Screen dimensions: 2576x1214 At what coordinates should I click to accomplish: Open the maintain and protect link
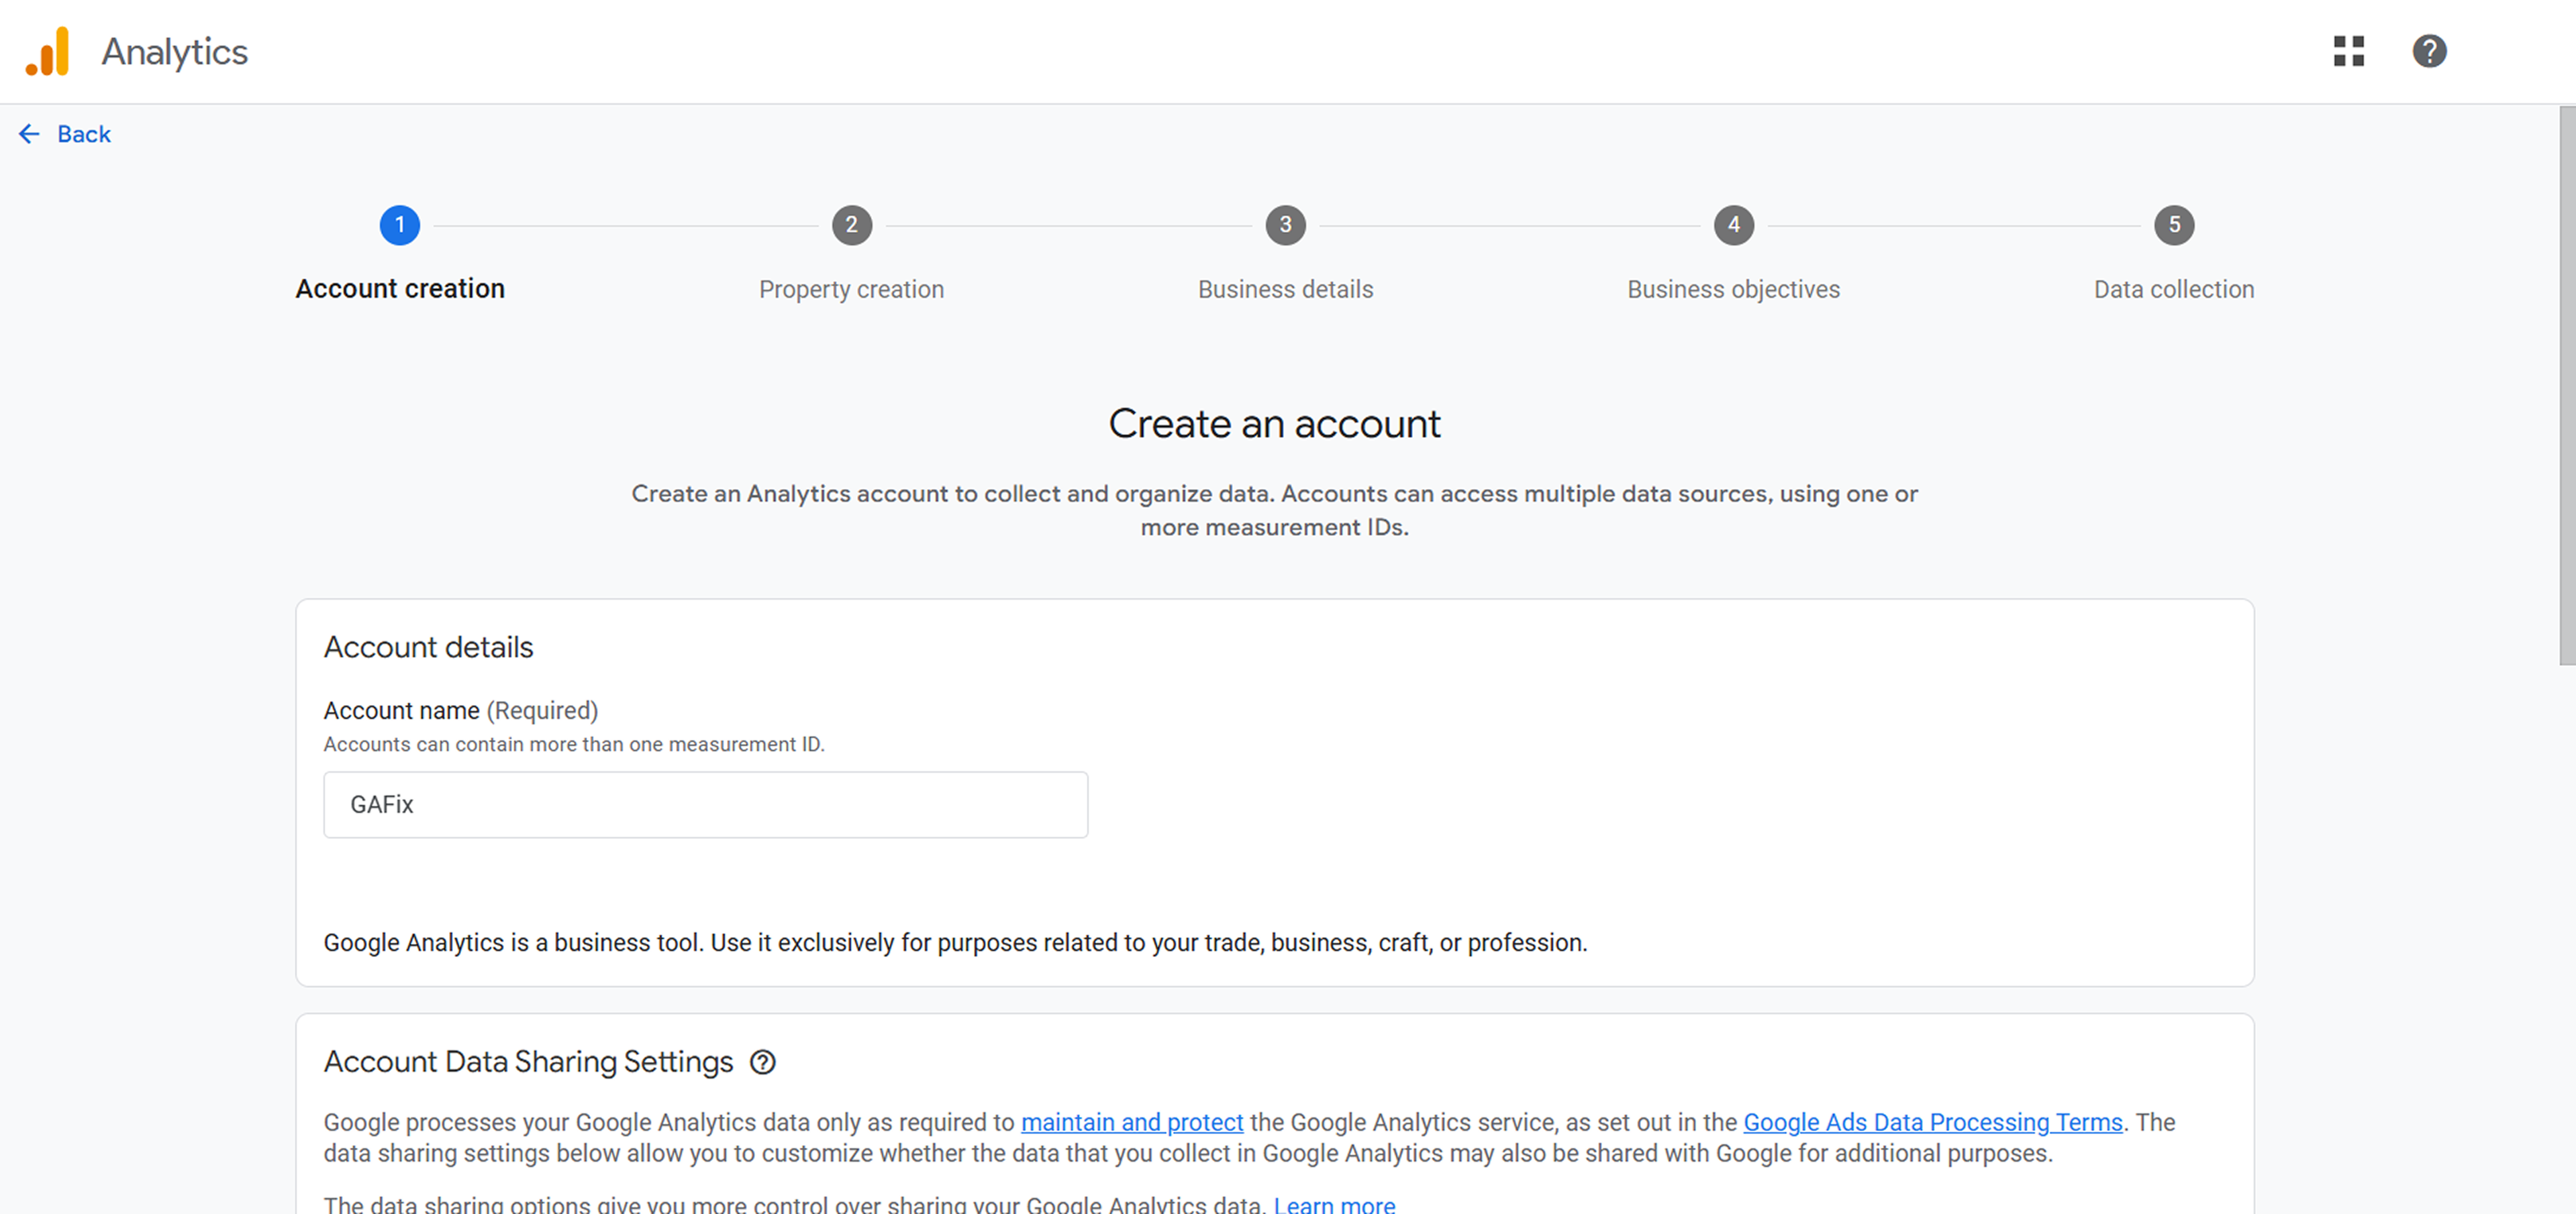click(1132, 1122)
